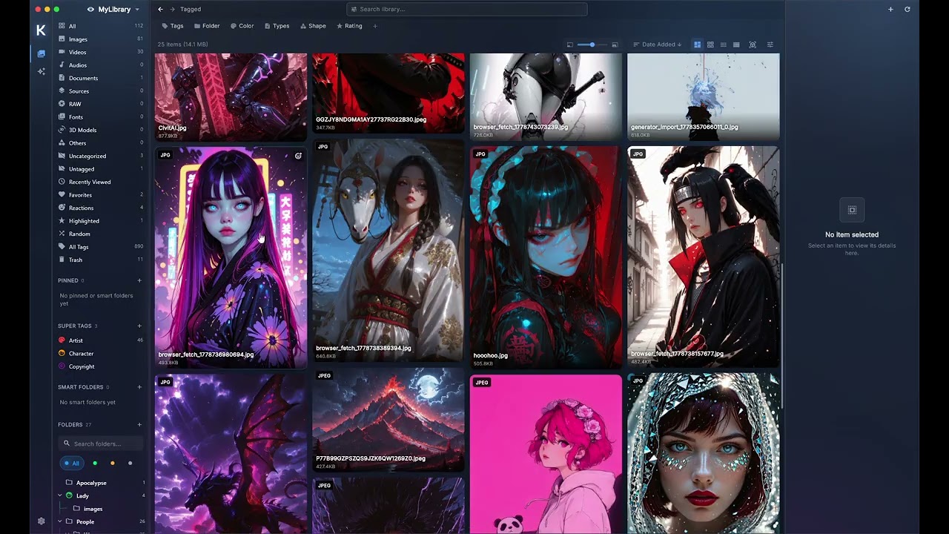The height and width of the screenshot is (534, 949).
Task: Add a new folder in Folders section
Action: pos(139,425)
